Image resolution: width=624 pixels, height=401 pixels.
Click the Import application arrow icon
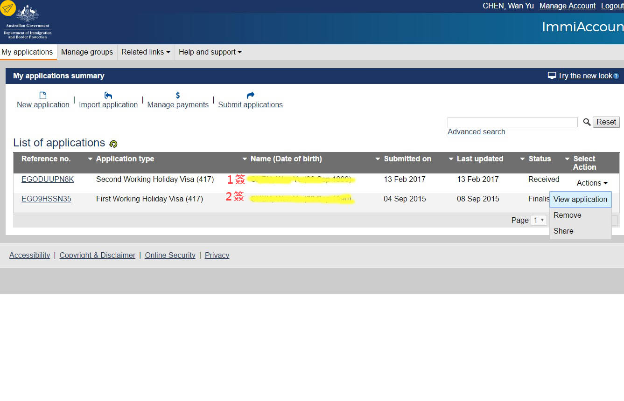pos(108,96)
